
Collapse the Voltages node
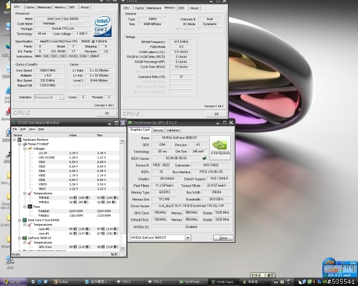pos(25,149)
